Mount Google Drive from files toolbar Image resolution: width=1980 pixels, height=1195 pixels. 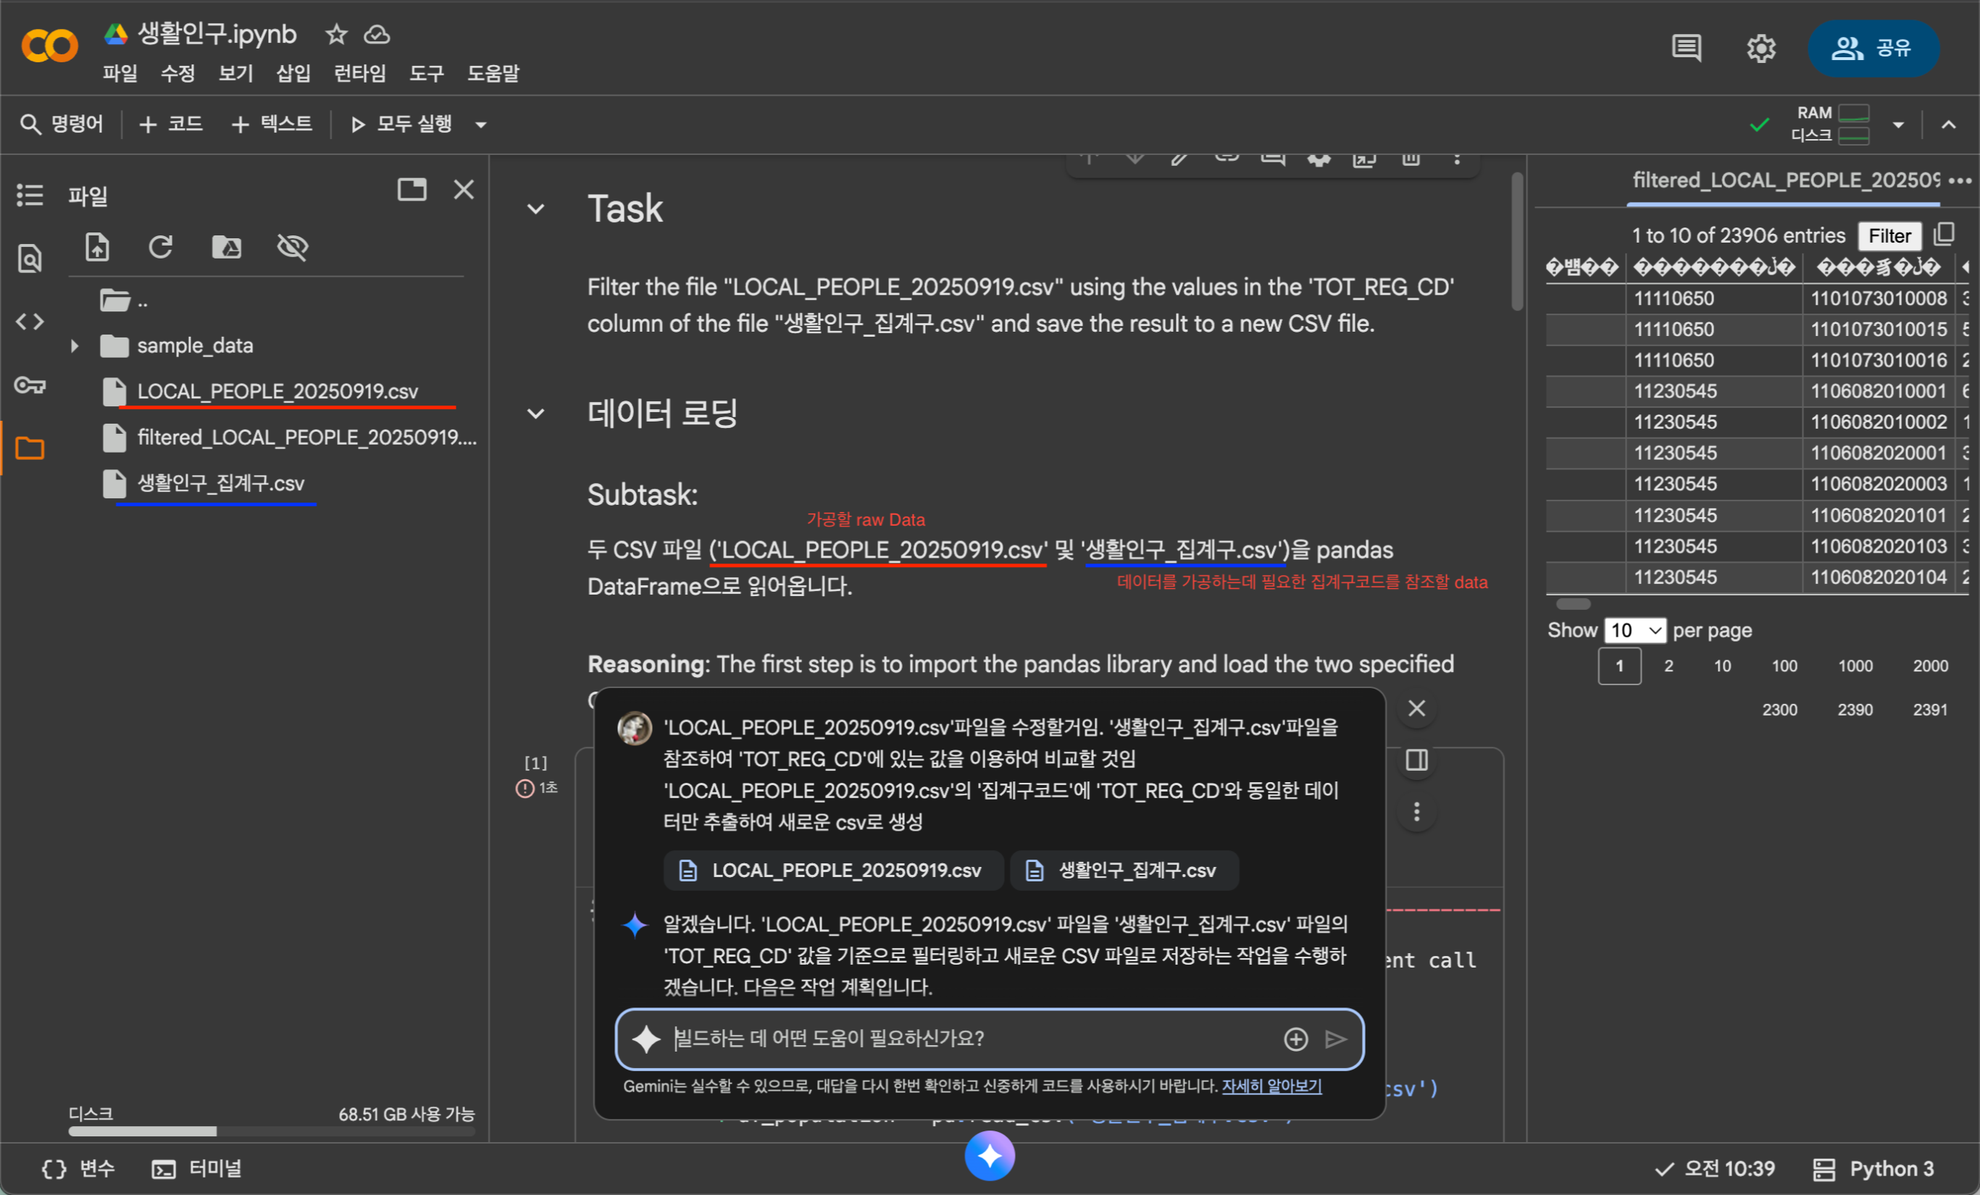pos(227,248)
